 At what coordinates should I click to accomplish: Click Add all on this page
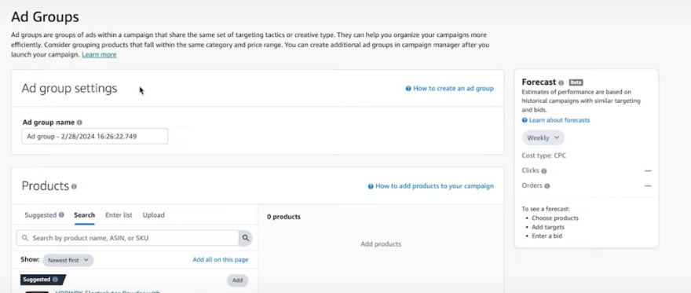click(x=221, y=259)
